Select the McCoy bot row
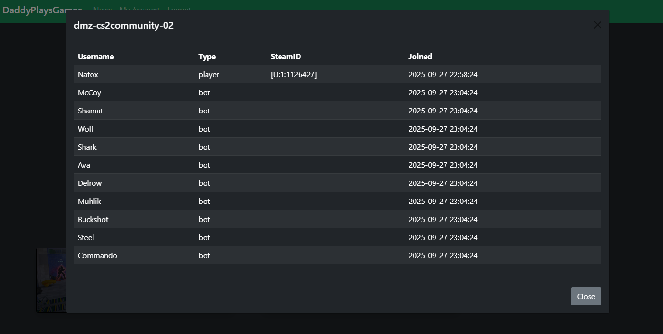Image resolution: width=663 pixels, height=334 pixels. (89, 92)
